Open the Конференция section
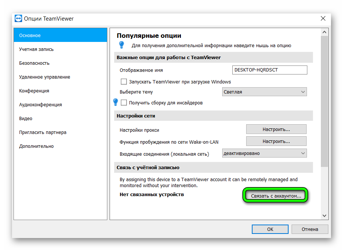This screenshot has width=343, height=250. (x=60, y=91)
